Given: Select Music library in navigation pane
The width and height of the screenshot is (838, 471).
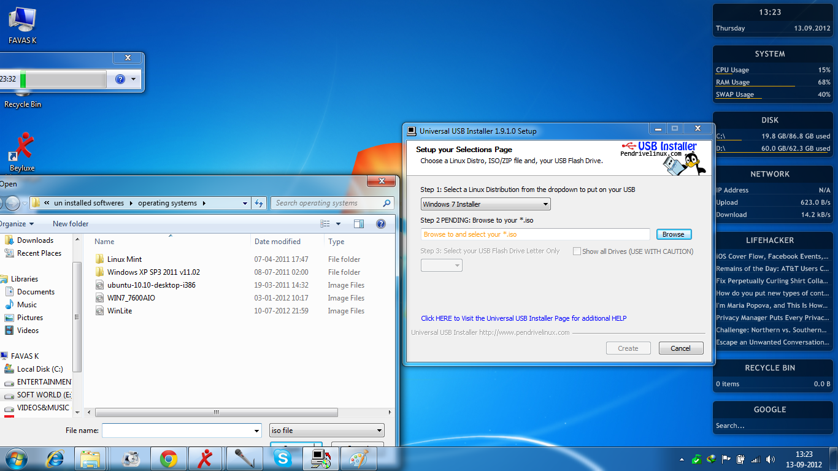Looking at the screenshot, I should pyautogui.click(x=26, y=305).
